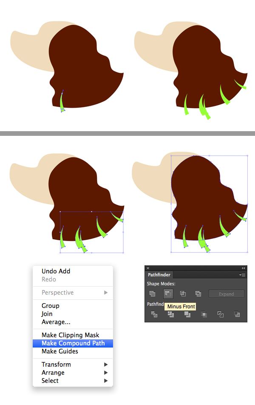
Task: Collapse the Pathfinder panel with double arrows
Action: [244, 268]
